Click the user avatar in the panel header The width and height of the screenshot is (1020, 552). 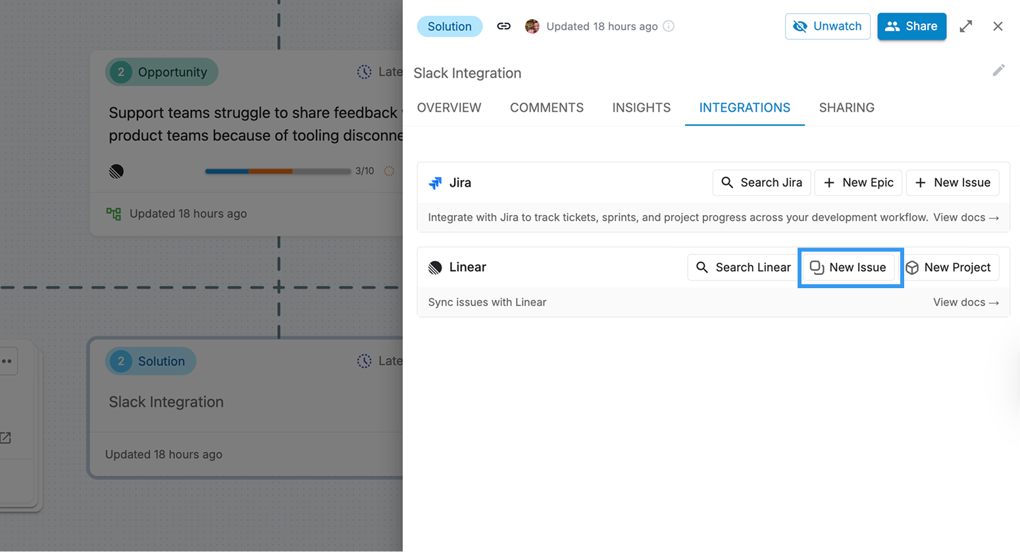[x=532, y=26]
